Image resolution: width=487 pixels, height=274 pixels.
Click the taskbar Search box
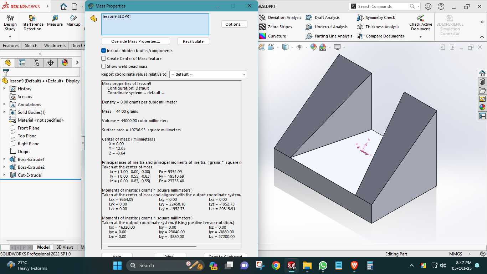pos(166,265)
